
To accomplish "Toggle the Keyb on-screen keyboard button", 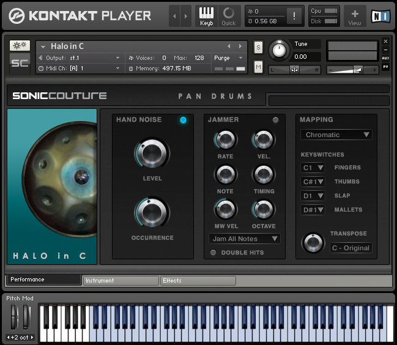I will [x=206, y=16].
